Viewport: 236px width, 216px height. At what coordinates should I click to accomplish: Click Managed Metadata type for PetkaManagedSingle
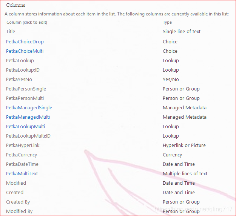[x=185, y=108]
